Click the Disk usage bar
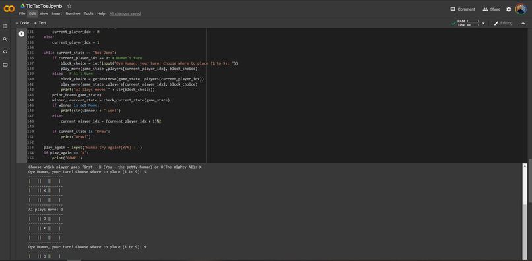Viewport: 532px width, 261px height. point(473,25)
